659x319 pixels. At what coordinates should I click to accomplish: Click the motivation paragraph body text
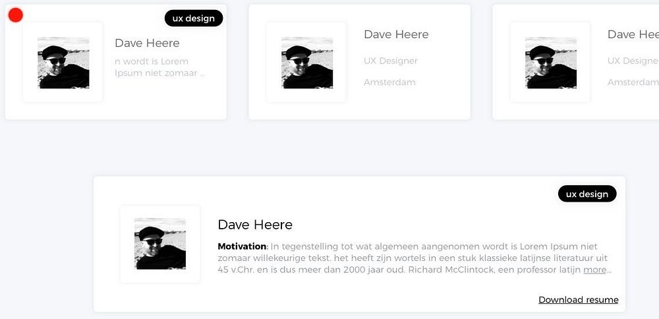coord(412,258)
